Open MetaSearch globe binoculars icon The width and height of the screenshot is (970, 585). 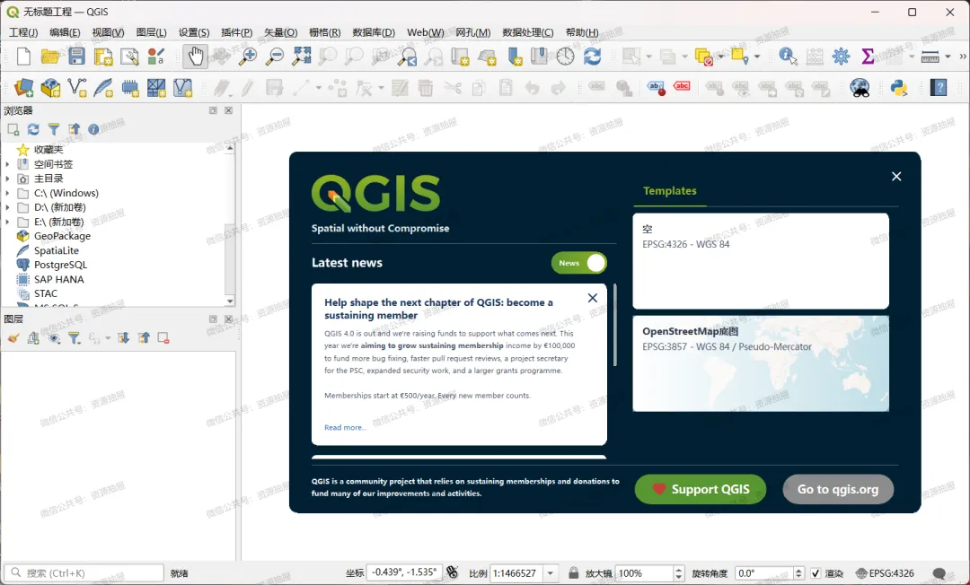[x=860, y=88]
